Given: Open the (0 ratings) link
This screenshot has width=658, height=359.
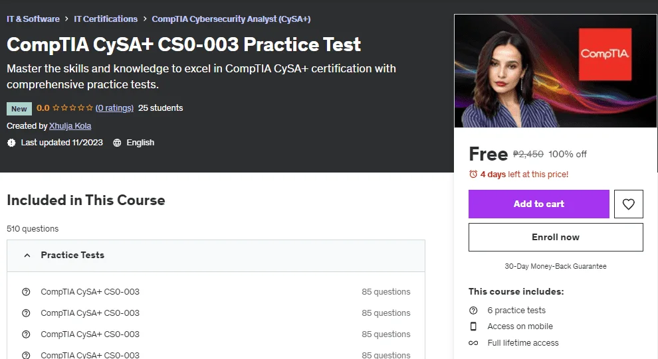Looking at the screenshot, I should 114,108.
